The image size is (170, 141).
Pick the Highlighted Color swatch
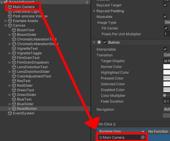pos(167,72)
